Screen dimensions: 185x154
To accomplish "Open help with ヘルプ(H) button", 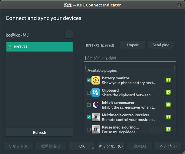I will pos(168,146).
